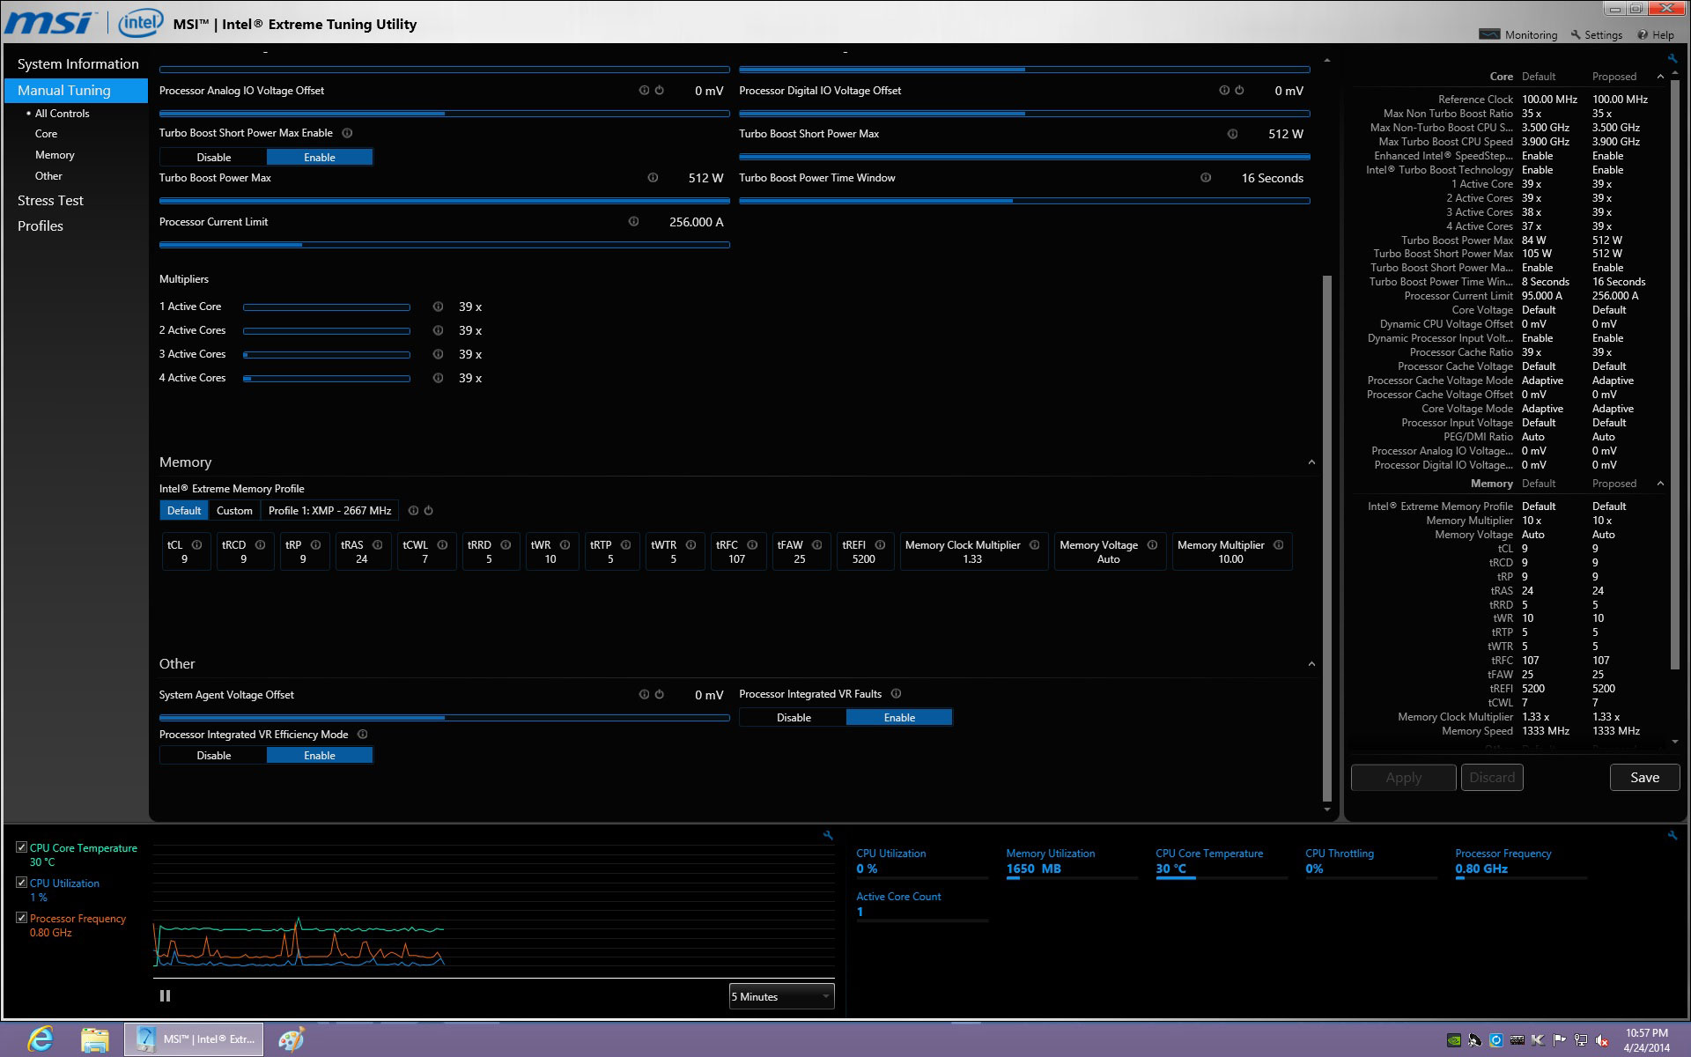Show info for Turbo Boost Short Power Max Enable
Viewport: 1691px width, 1057px height.
(x=347, y=133)
